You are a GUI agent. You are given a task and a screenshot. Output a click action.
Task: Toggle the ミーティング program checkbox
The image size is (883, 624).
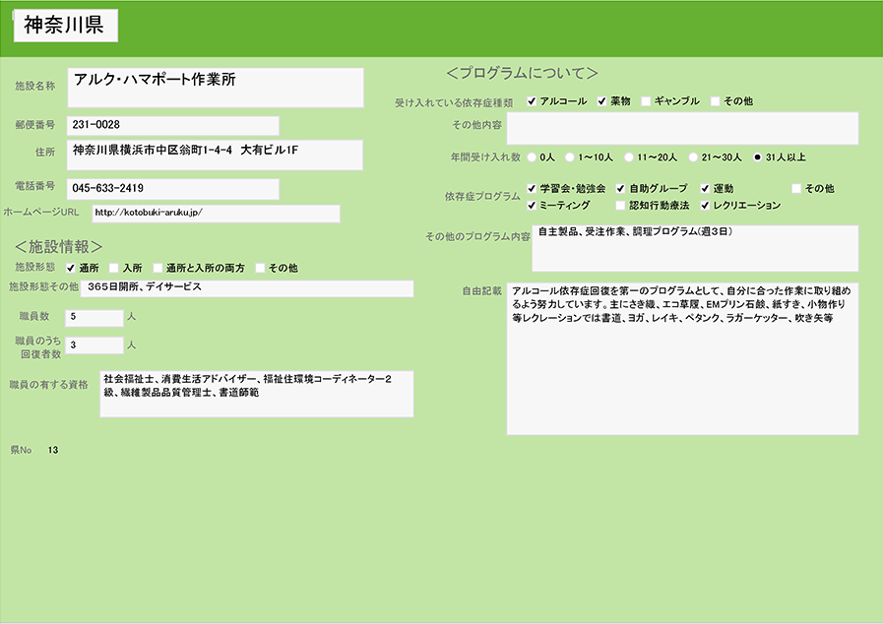[532, 206]
